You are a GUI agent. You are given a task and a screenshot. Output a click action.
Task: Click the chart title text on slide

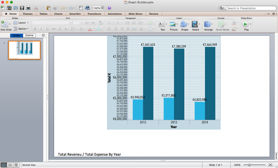click(x=89, y=154)
